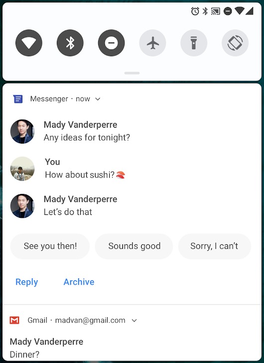Tap the sushi emoji in message
The height and width of the screenshot is (363, 264).
coord(121,175)
